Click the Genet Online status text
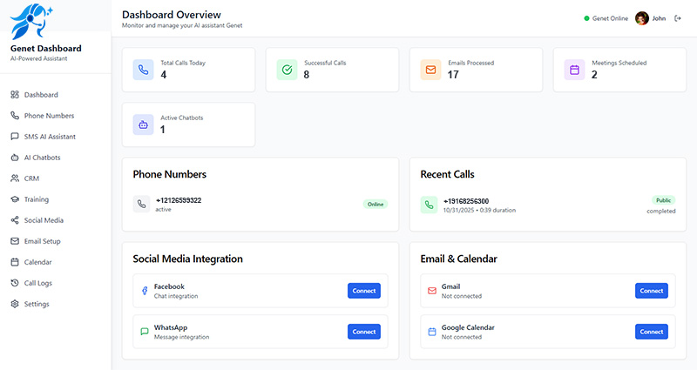Screen dimensions: 697x370 [x=611, y=18]
